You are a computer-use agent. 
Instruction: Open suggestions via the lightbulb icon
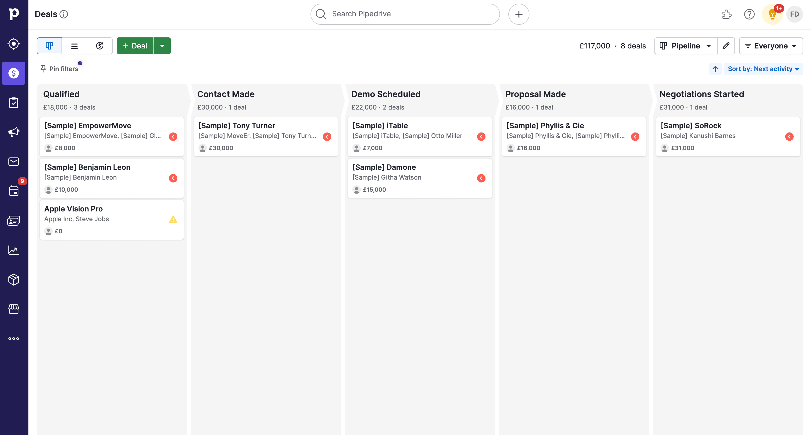pyautogui.click(x=772, y=14)
